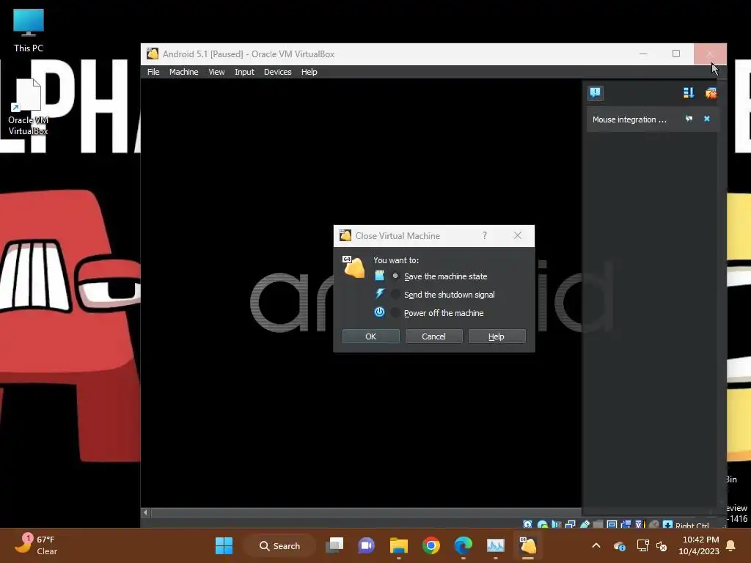
Task: Open the Help menu in VirtualBox
Action: (x=309, y=72)
